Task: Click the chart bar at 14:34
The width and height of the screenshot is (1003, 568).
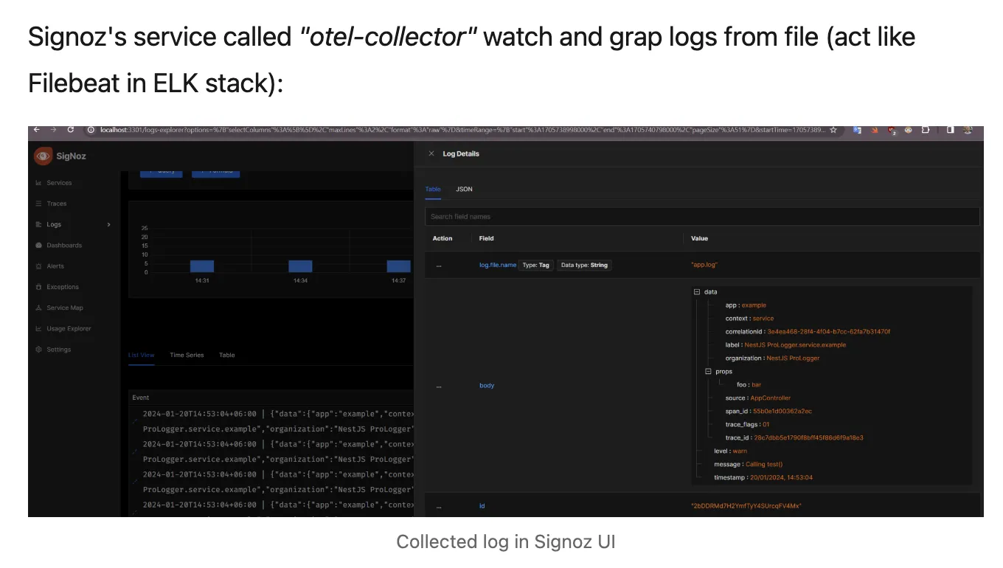Action: (300, 266)
